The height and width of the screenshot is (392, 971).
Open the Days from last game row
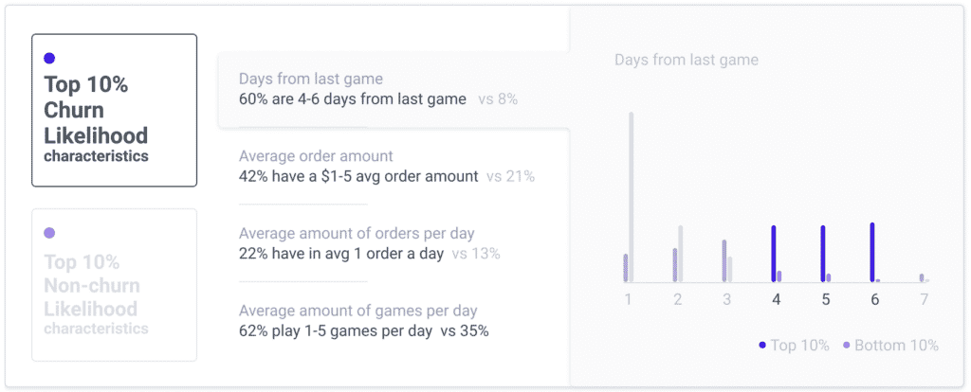[394, 90]
